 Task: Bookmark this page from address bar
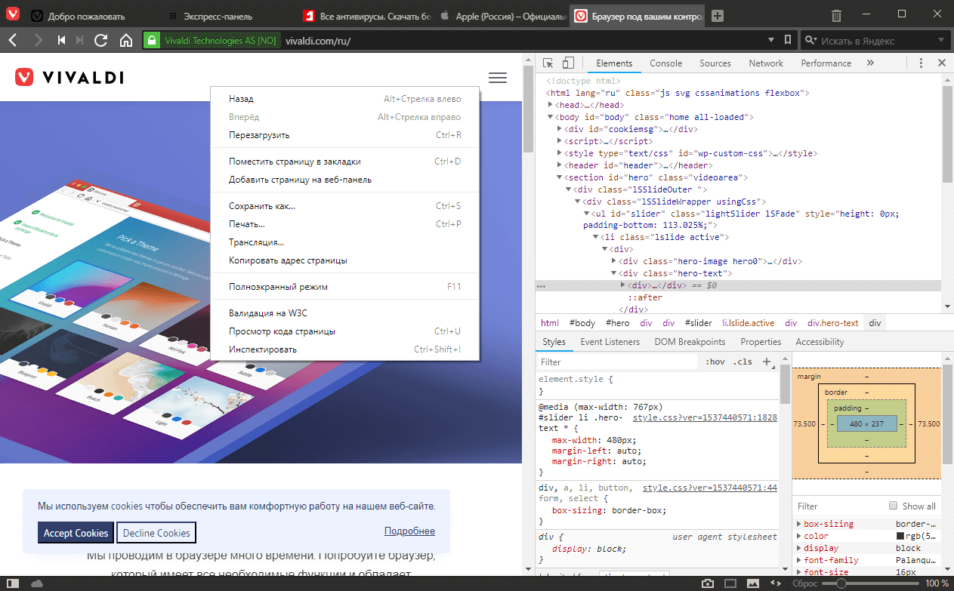[x=787, y=40]
